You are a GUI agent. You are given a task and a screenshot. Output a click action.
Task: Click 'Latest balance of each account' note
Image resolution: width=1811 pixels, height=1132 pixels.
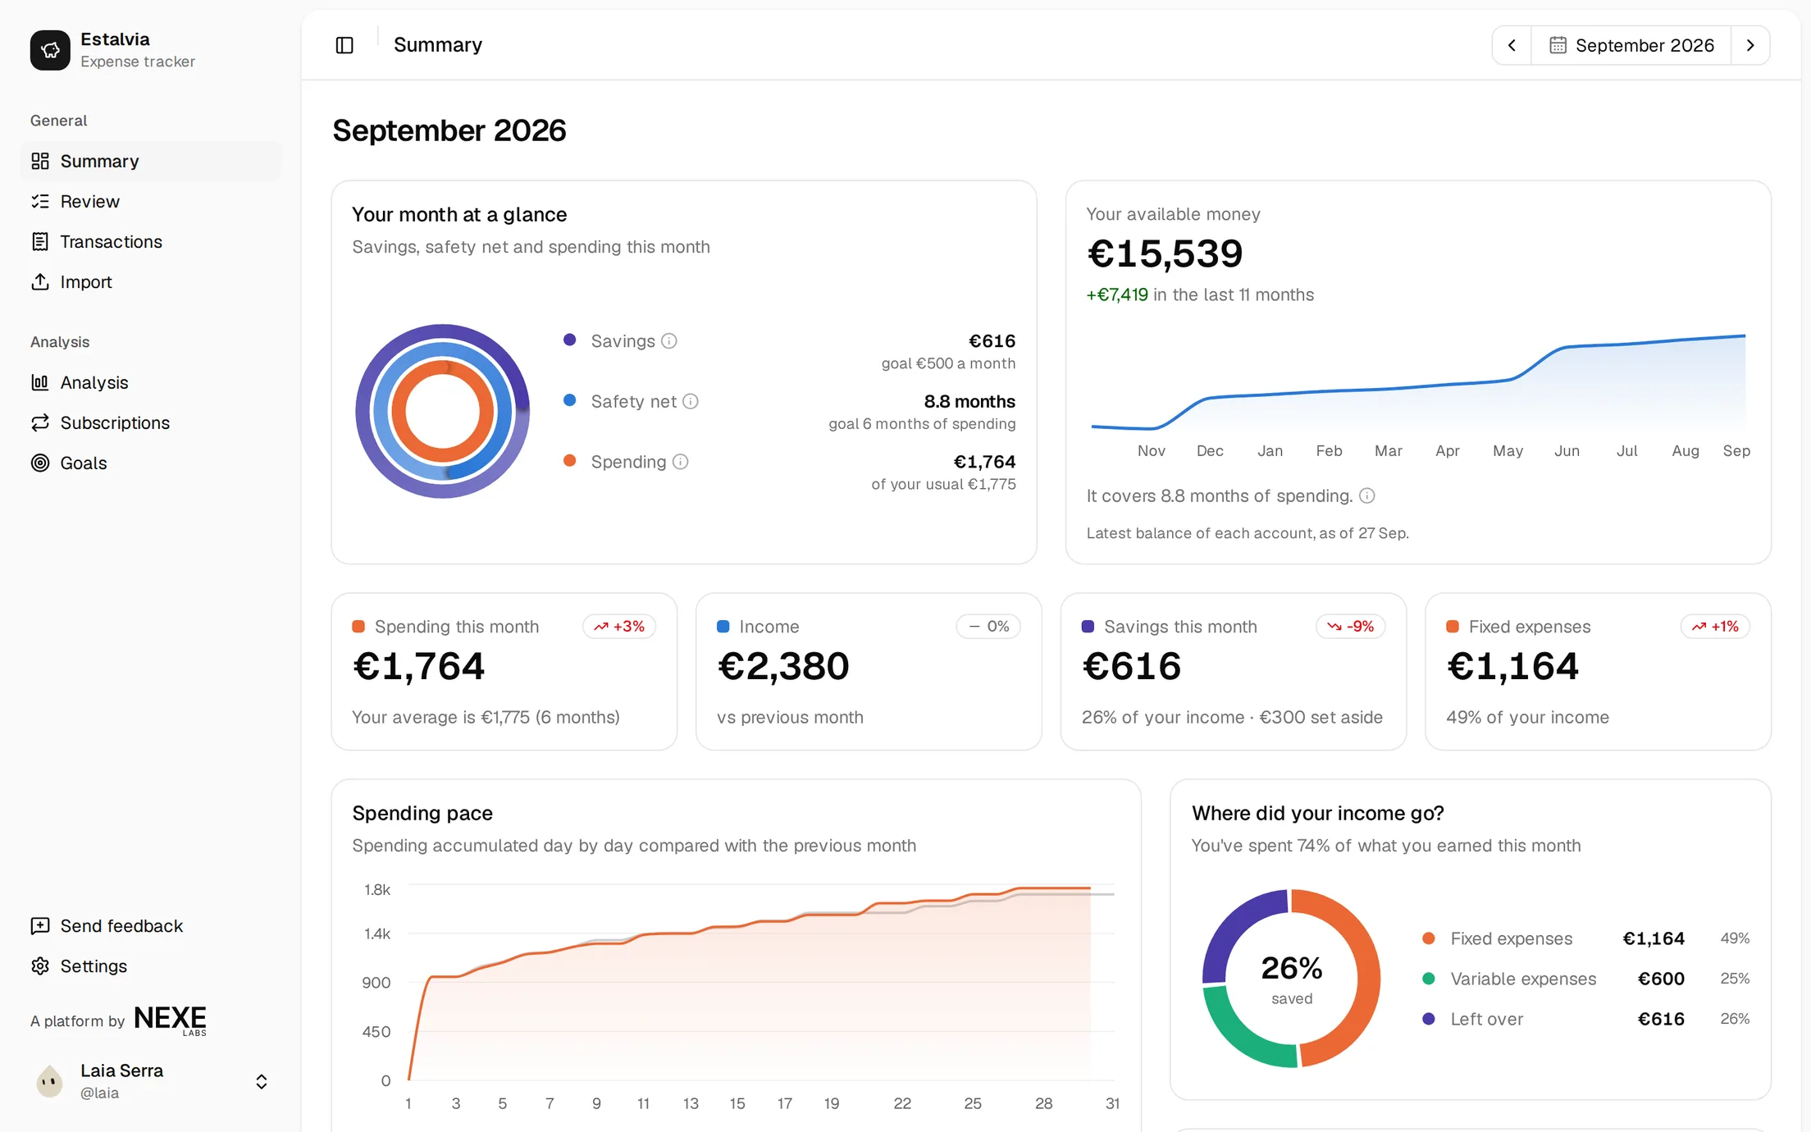coord(1248,533)
